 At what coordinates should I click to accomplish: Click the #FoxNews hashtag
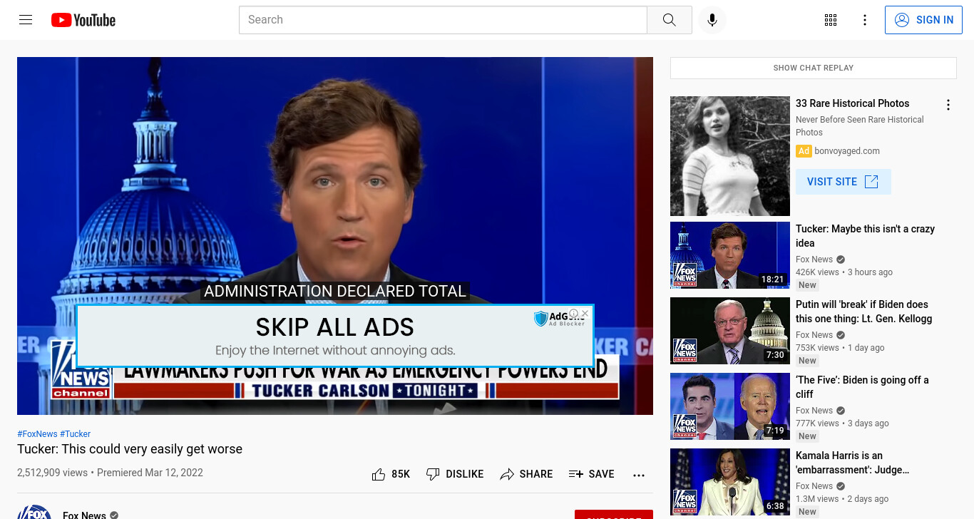[x=37, y=434]
